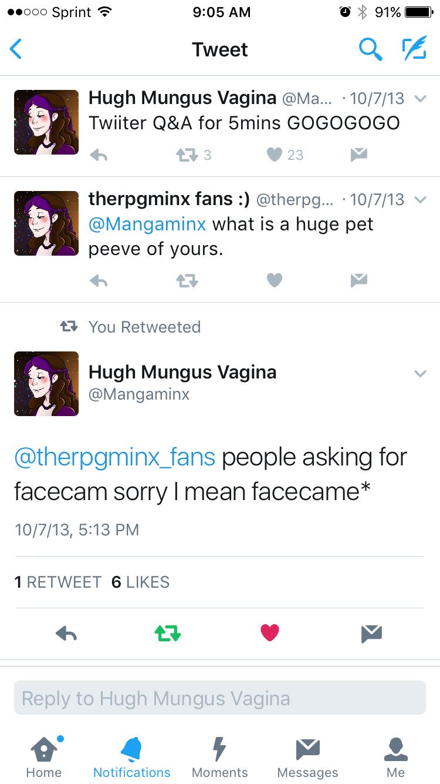Like the pet peeve question tweet
The height and width of the screenshot is (784, 440).
tap(274, 280)
